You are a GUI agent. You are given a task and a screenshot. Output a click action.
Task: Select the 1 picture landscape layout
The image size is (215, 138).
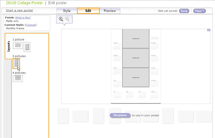(x=18, y=45)
